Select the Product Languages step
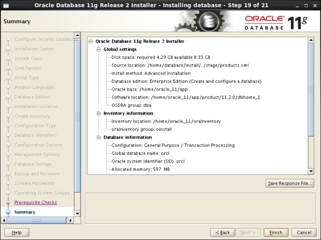The width and height of the screenshot is (321, 240). 35,87
